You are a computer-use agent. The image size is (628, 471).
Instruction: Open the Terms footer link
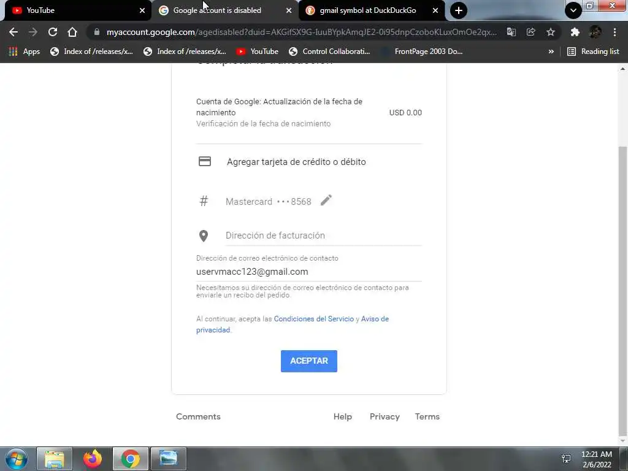point(427,416)
